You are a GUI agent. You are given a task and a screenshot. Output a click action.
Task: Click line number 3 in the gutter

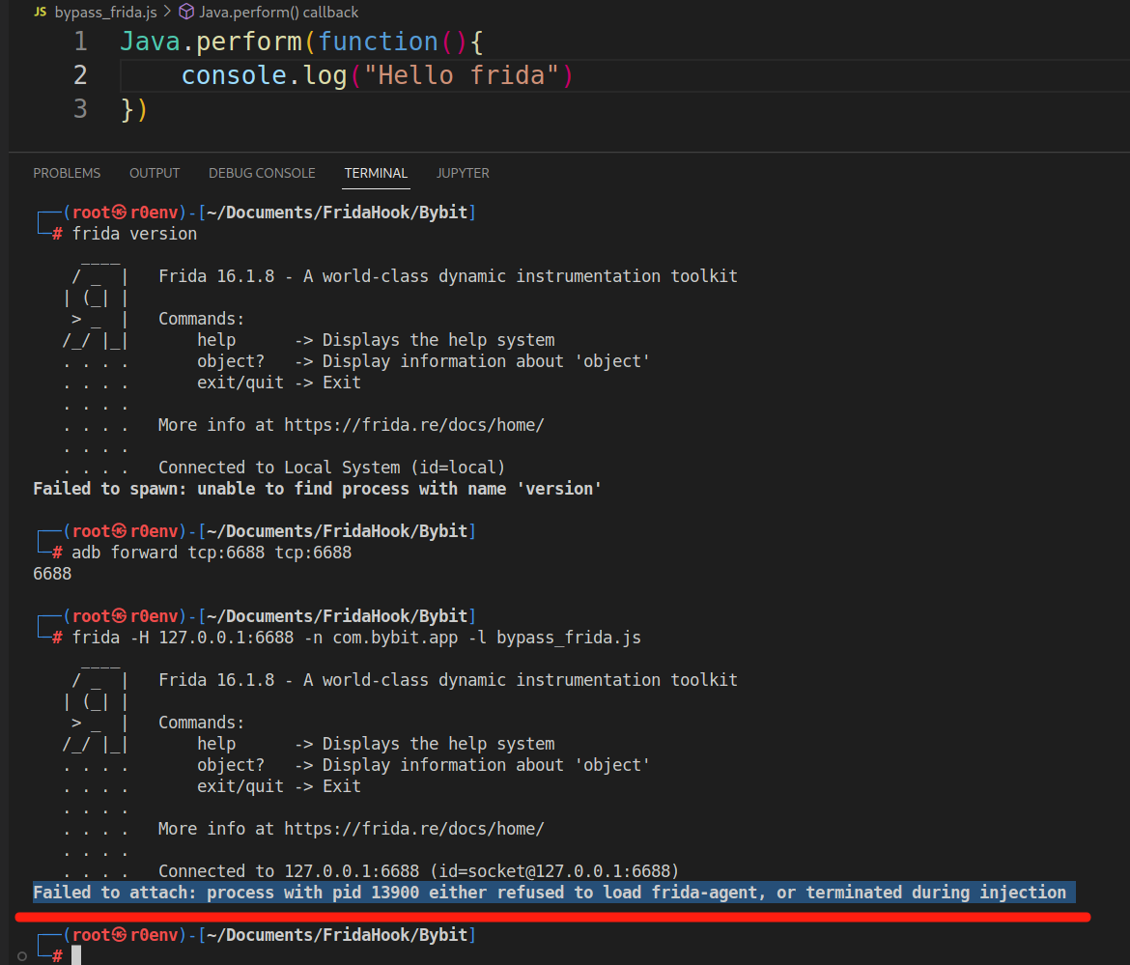pos(80,109)
